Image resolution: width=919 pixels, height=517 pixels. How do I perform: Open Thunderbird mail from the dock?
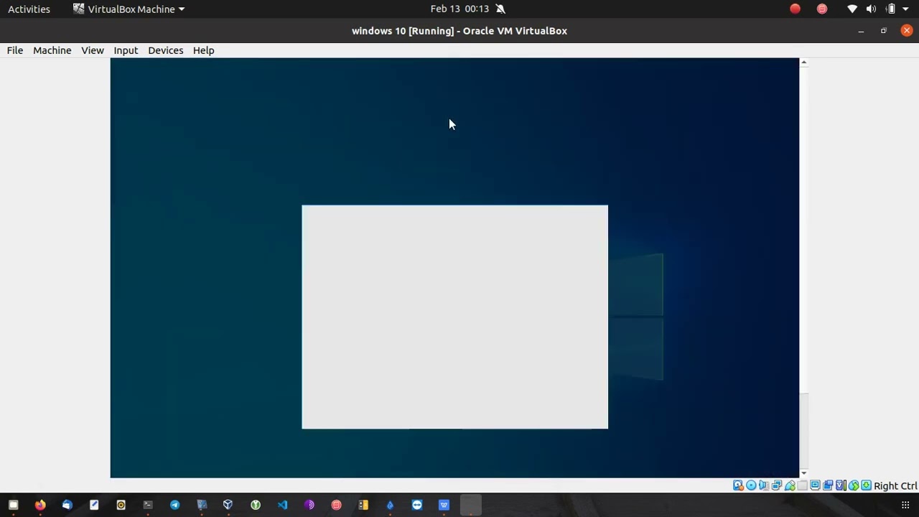click(67, 505)
